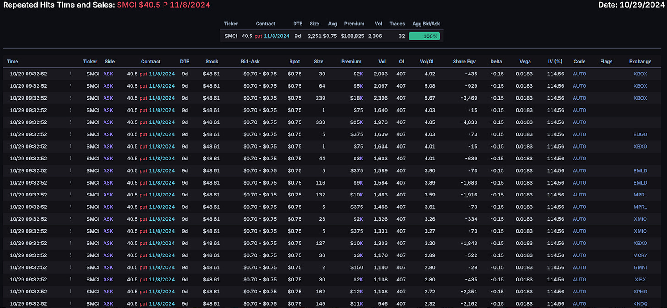667x308 pixels.
Task: Click the -3,469 share equivalent cell
Action: click(470, 98)
